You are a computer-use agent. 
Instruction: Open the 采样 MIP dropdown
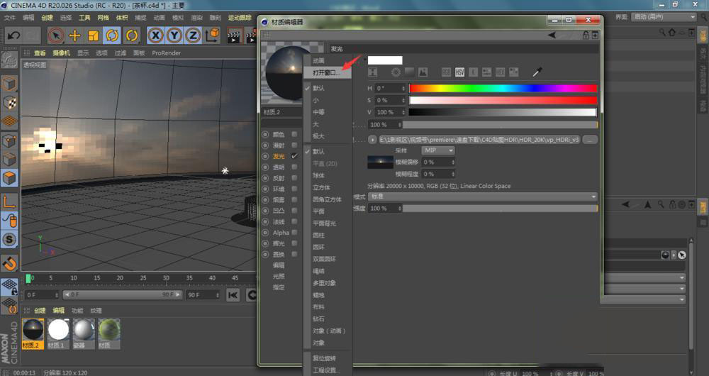(x=438, y=150)
